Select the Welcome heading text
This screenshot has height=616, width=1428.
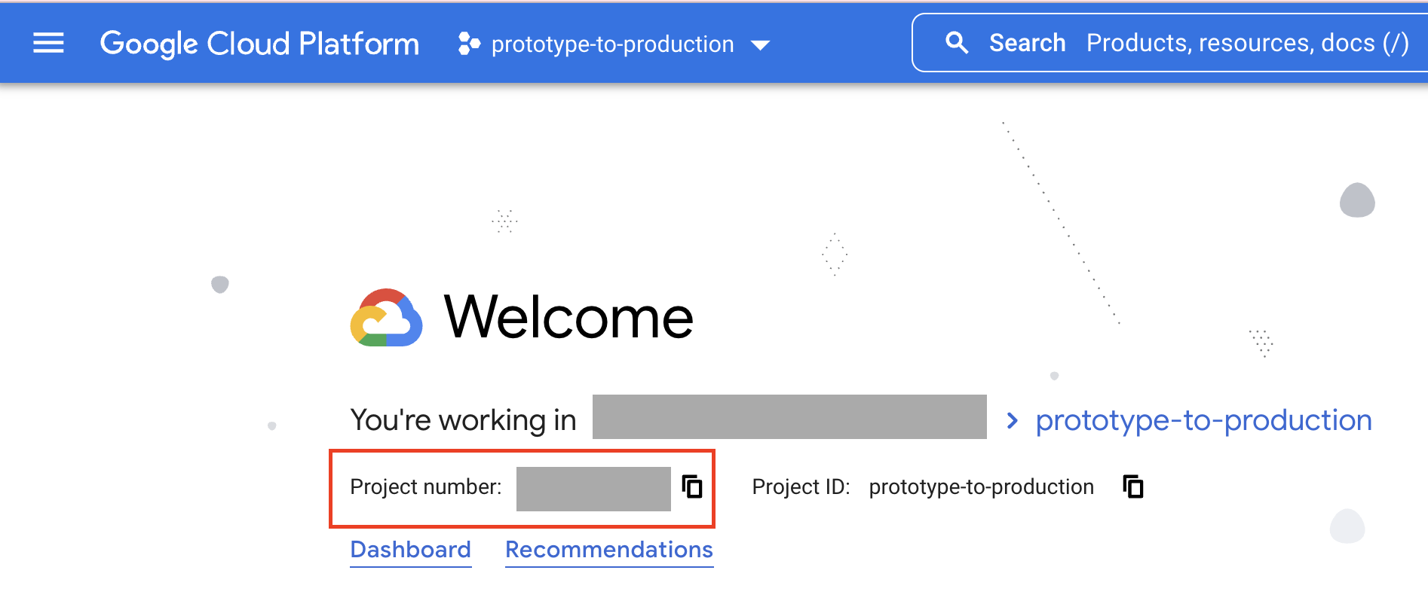[568, 318]
